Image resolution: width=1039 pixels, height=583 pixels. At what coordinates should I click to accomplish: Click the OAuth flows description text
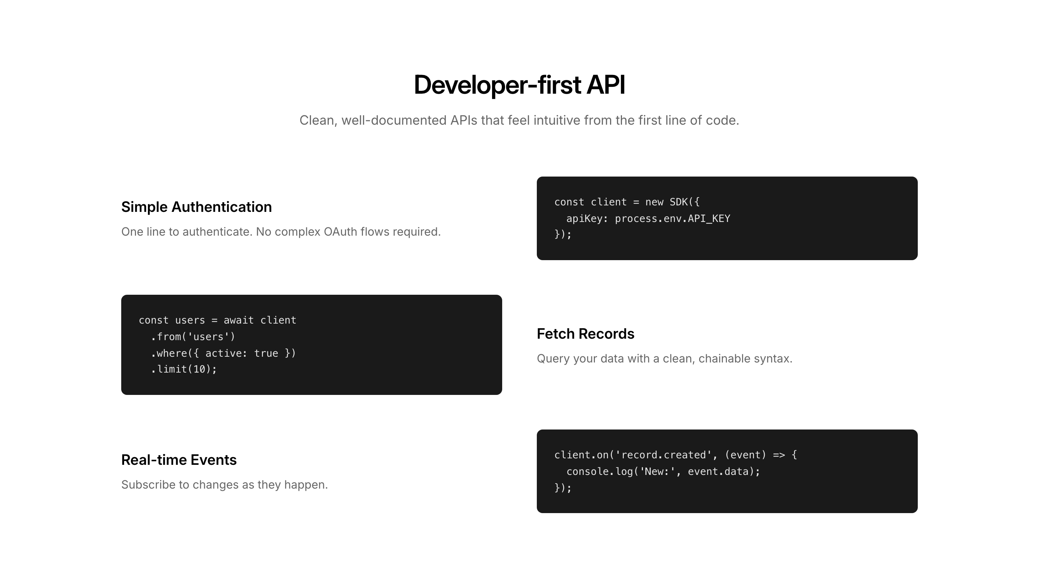point(281,232)
